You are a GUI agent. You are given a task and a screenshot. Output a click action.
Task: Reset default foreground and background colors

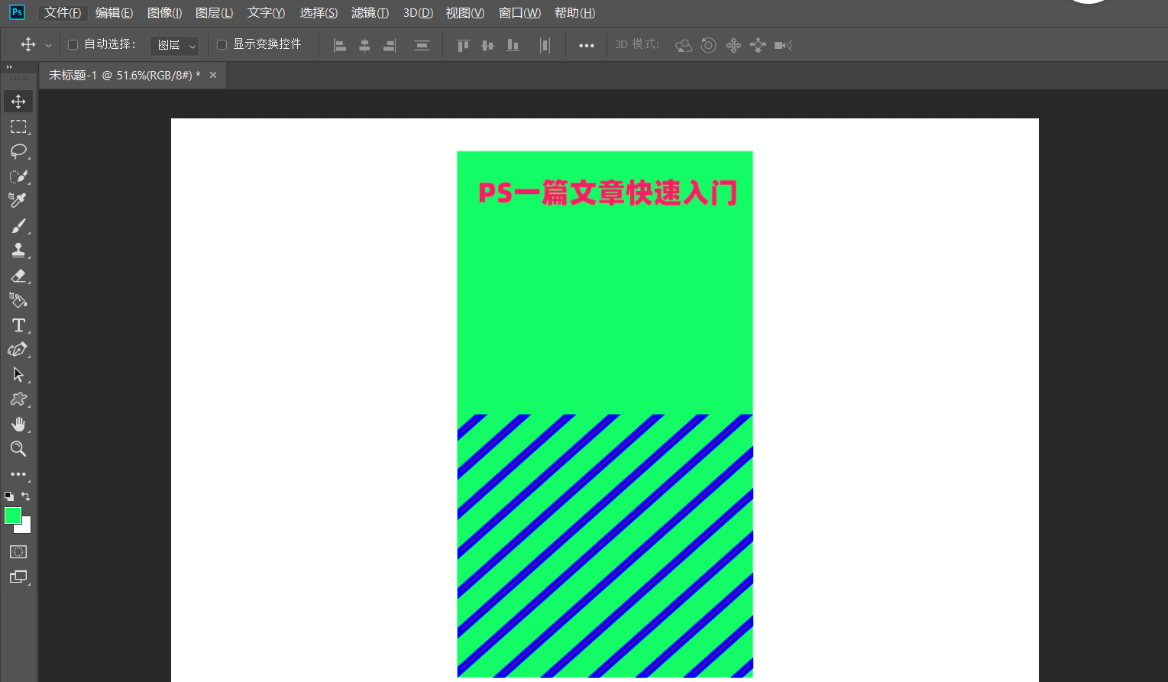point(9,496)
